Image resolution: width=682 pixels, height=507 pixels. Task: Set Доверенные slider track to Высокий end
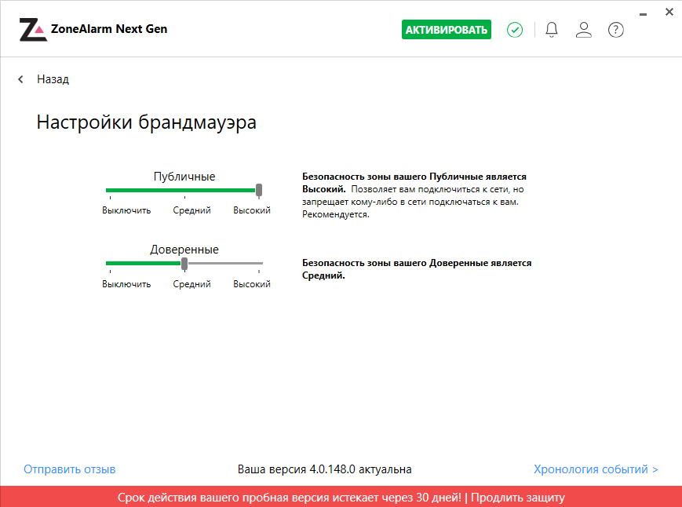coord(260,263)
